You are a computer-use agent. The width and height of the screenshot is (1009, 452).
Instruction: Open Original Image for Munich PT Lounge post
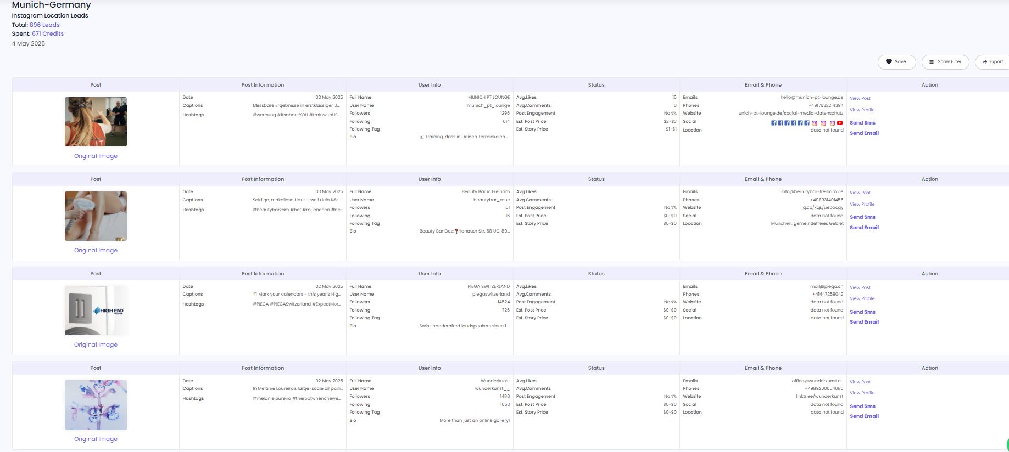coord(96,156)
